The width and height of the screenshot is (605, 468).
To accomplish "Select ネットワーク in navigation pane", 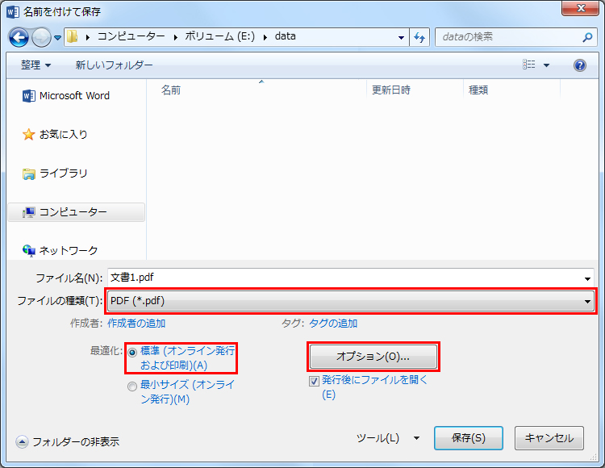I will point(60,251).
